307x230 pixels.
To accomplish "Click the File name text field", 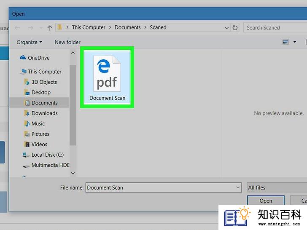I will pos(164,187).
